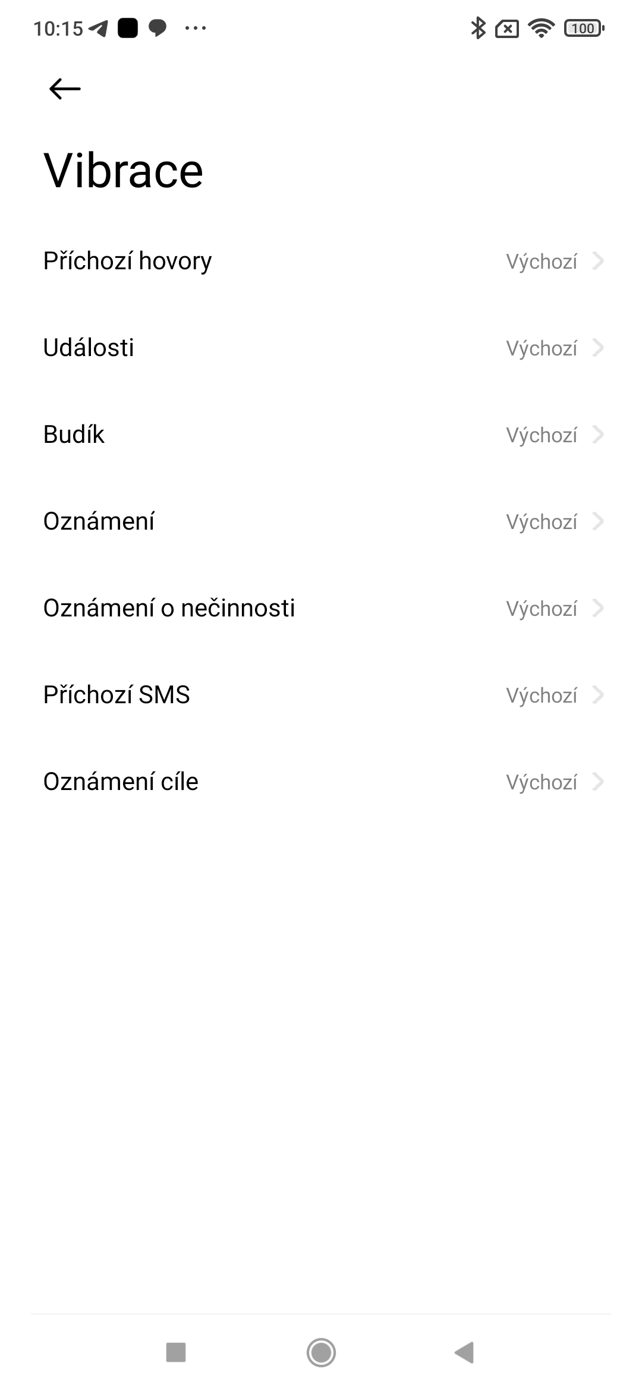Tap the three-dots notification overflow
642x1391 pixels.
pyautogui.click(x=196, y=28)
